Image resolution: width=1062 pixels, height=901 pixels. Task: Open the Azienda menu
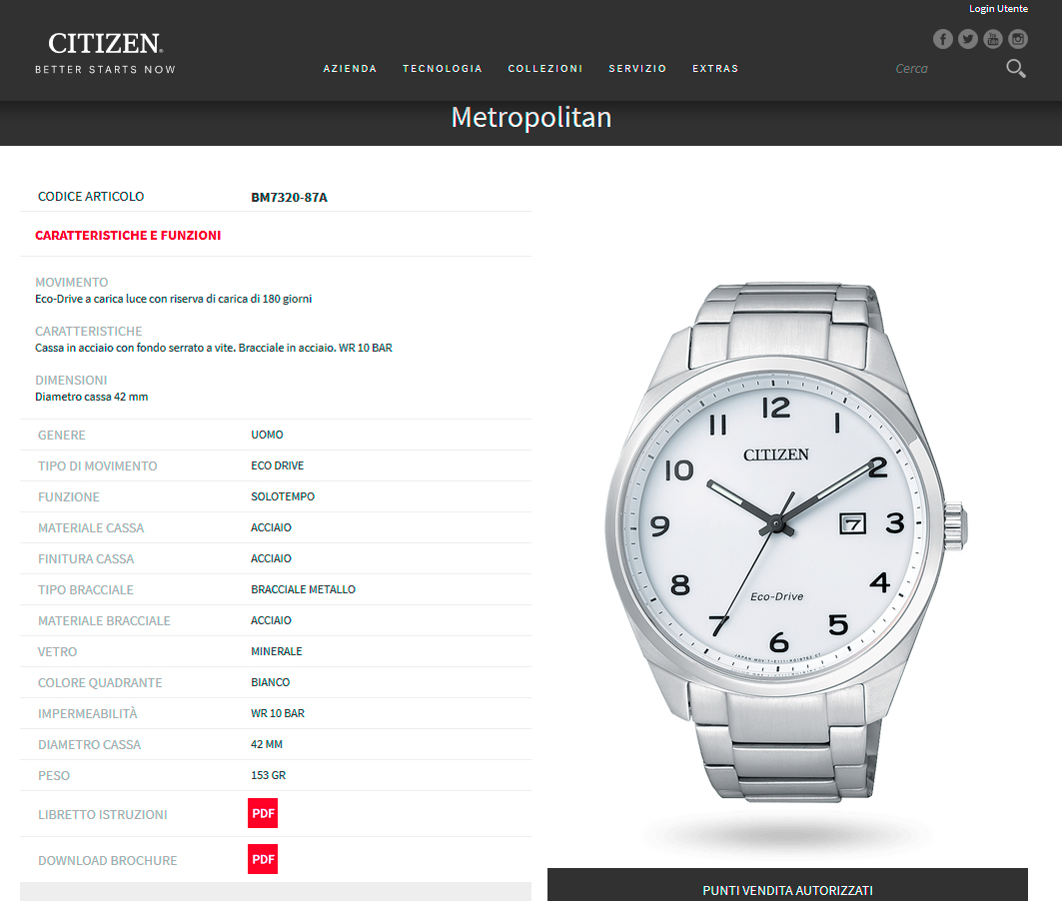tap(350, 68)
